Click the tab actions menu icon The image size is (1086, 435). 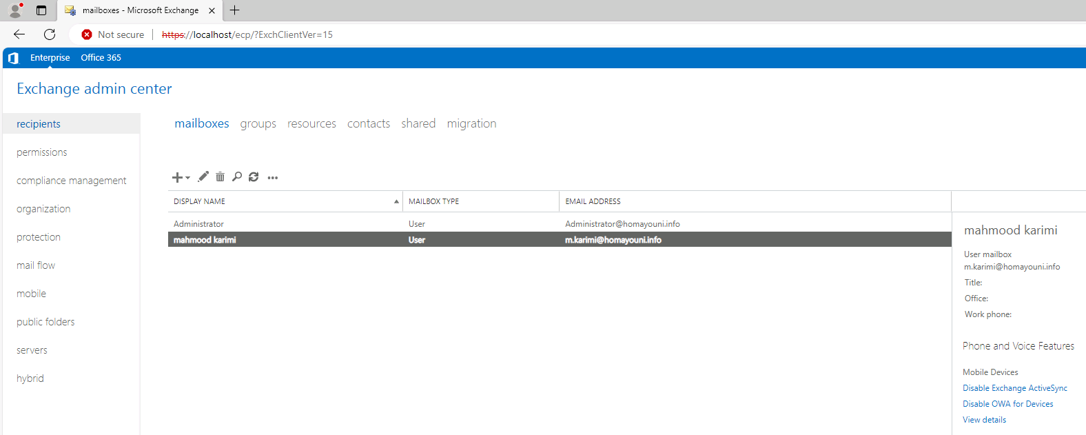tap(41, 10)
